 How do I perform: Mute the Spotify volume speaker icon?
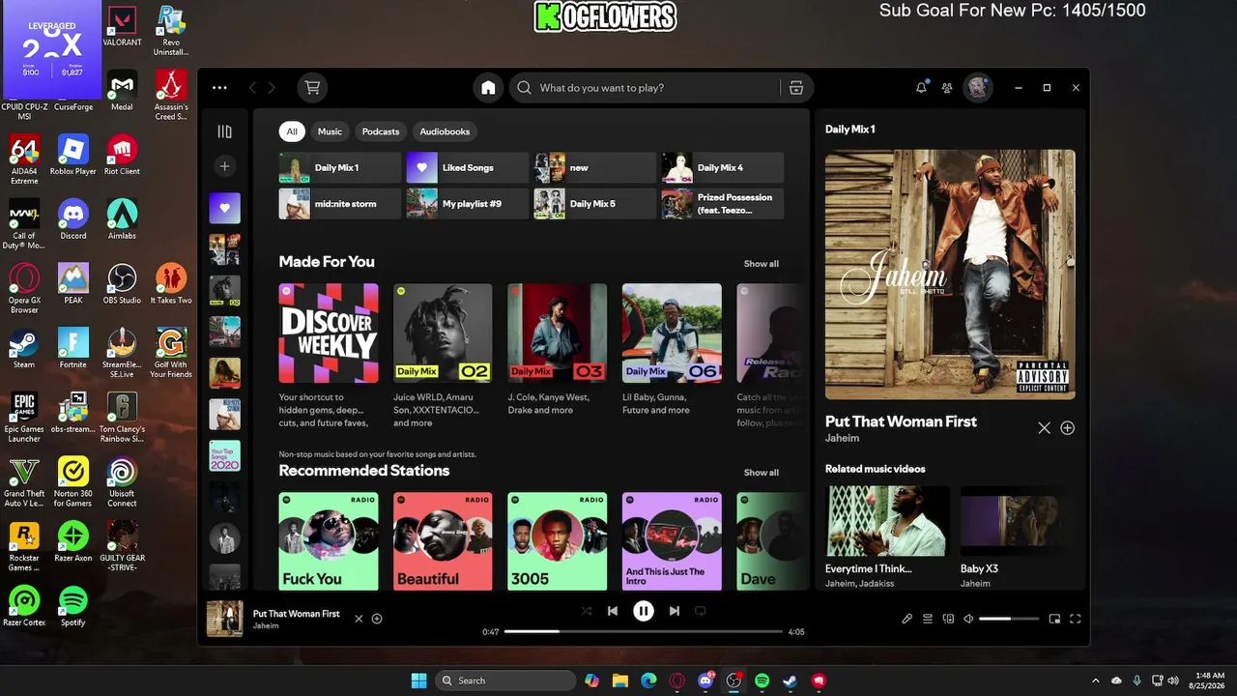(x=968, y=619)
